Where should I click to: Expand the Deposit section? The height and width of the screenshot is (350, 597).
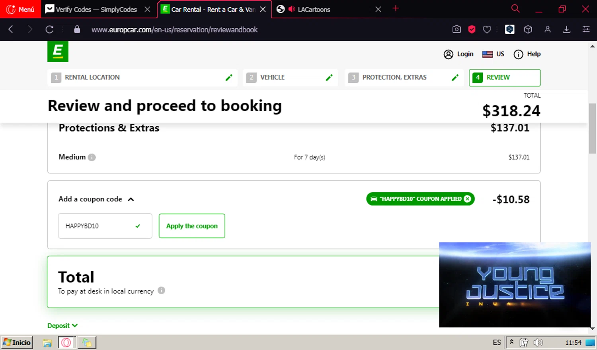[62, 326]
